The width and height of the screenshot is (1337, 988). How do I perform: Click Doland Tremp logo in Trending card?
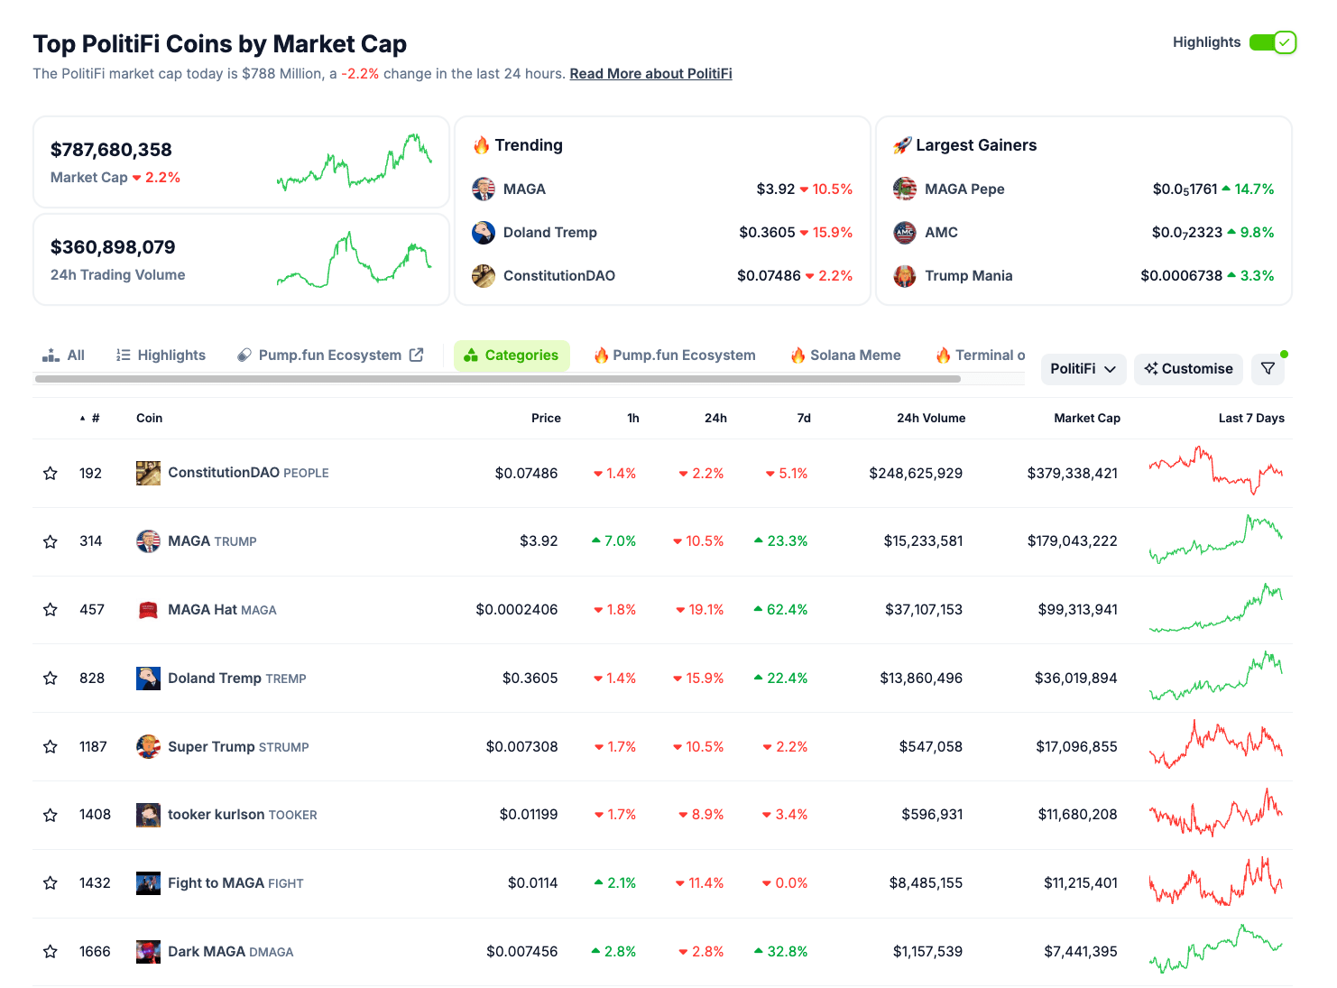[484, 233]
